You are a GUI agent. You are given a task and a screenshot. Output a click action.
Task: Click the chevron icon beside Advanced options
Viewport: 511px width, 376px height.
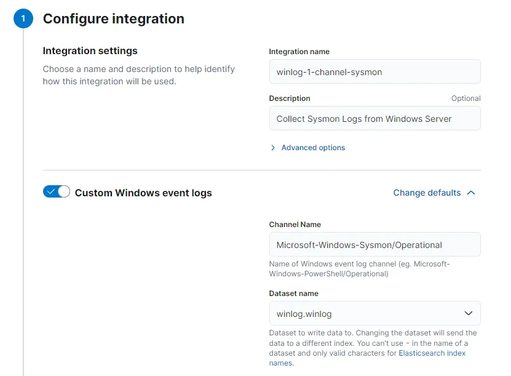tap(272, 148)
